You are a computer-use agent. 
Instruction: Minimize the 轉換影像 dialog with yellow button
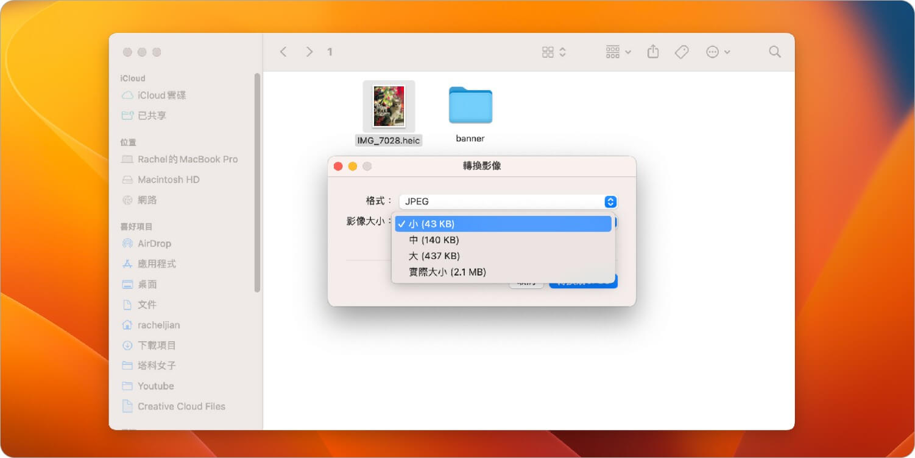point(353,166)
